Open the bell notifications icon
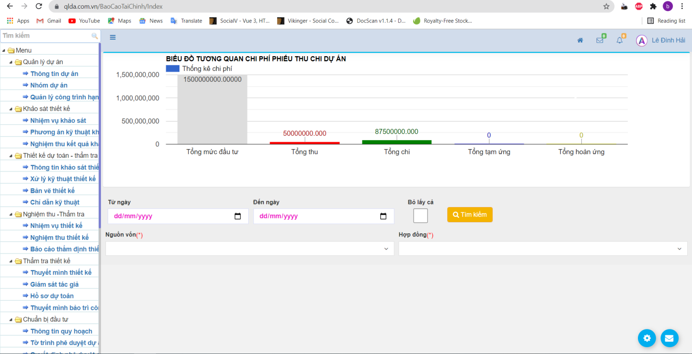Viewport: 692px width, 354px height. (620, 40)
